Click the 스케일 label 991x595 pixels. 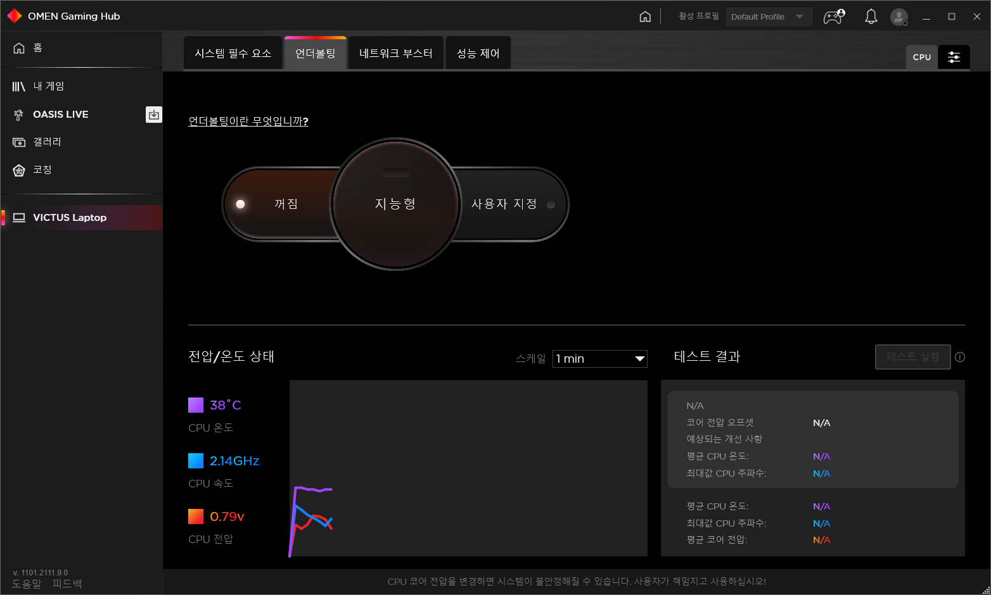(x=531, y=358)
